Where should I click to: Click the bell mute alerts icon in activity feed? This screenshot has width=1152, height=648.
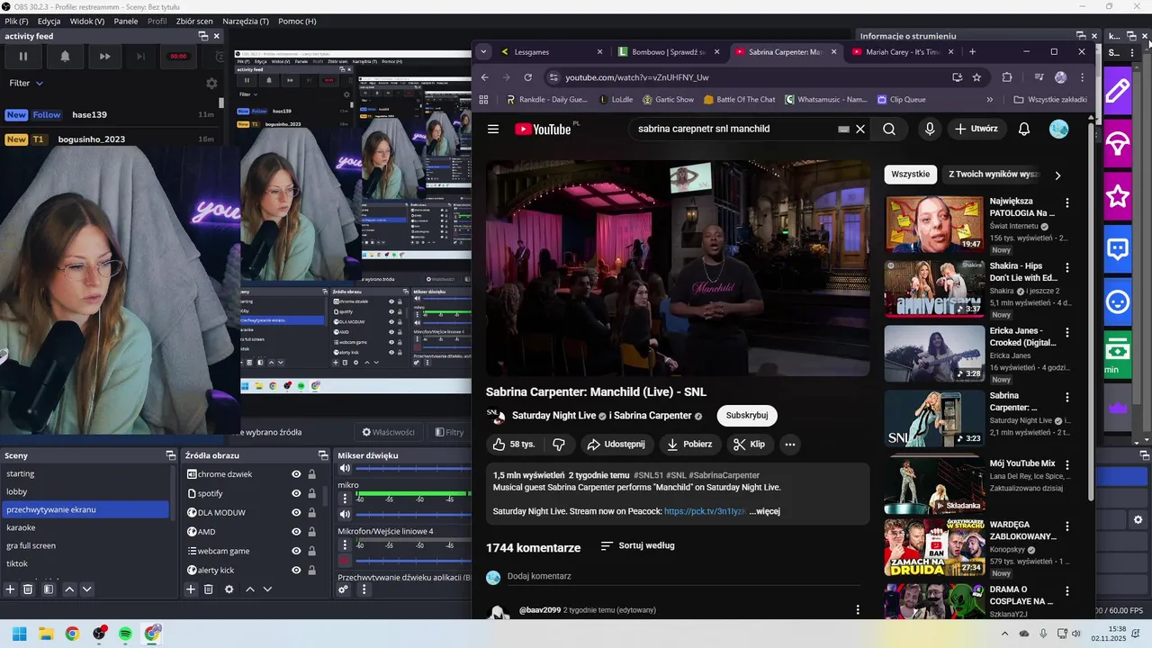(65, 56)
